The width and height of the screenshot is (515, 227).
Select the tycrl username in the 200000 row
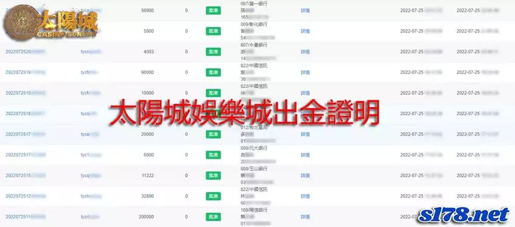point(90,217)
